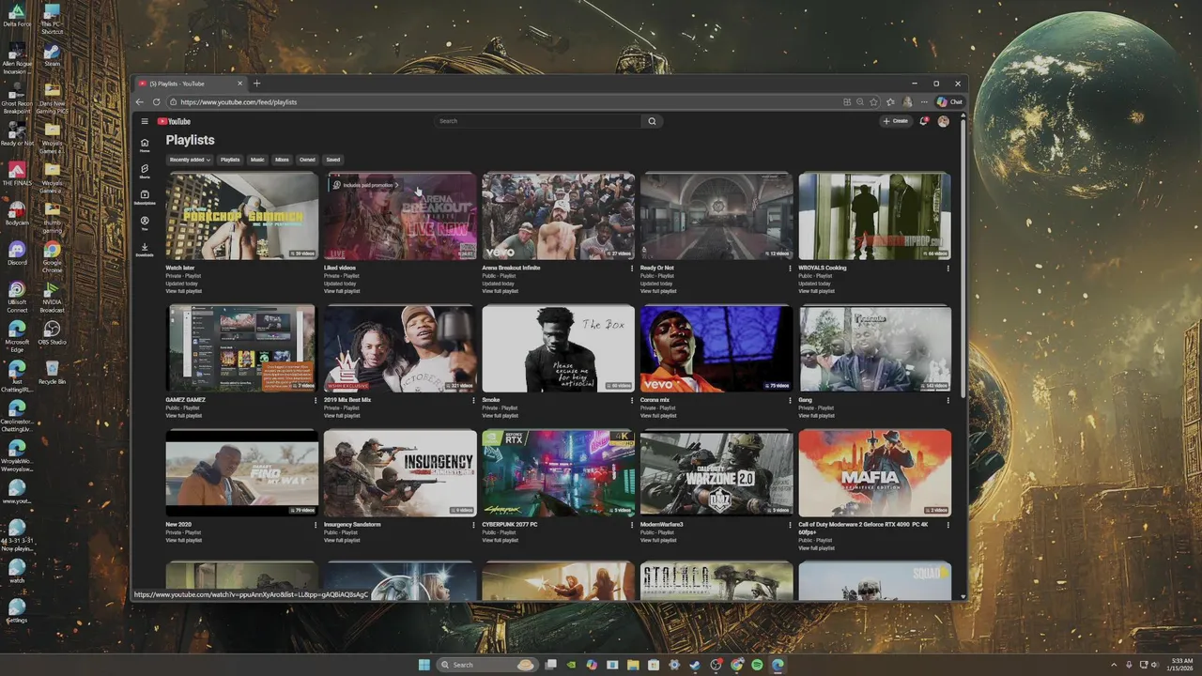Viewport: 1202px width, 676px height.
Task: Open Discord desktop shortcut
Action: point(17,253)
